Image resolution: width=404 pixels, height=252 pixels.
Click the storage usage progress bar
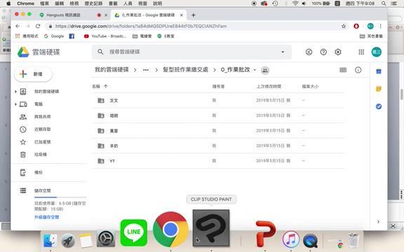[x=60, y=197]
